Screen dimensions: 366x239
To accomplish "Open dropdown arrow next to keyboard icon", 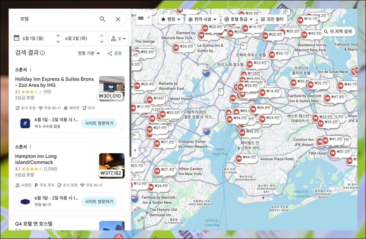I will [149, 17].
